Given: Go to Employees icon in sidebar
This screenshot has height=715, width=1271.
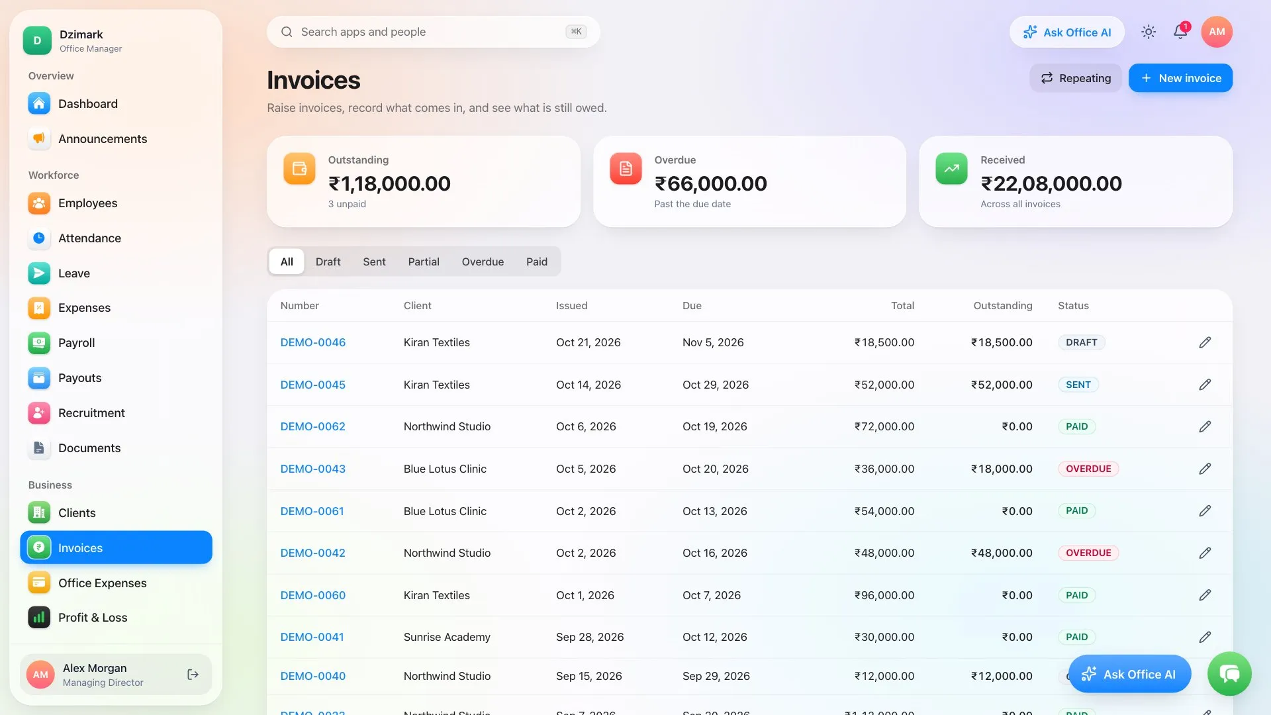Looking at the screenshot, I should click(39, 203).
